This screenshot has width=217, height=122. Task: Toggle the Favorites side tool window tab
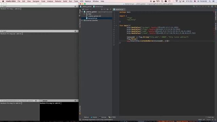pyautogui.click(x=80, y=110)
